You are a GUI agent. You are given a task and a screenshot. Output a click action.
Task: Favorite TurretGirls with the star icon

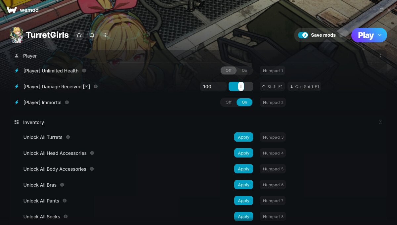coord(79,35)
